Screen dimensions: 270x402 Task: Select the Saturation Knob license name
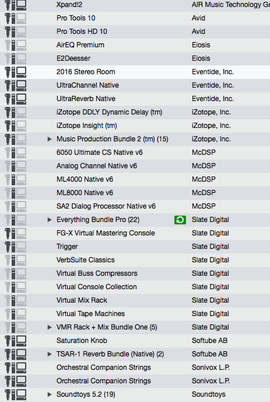point(82,341)
